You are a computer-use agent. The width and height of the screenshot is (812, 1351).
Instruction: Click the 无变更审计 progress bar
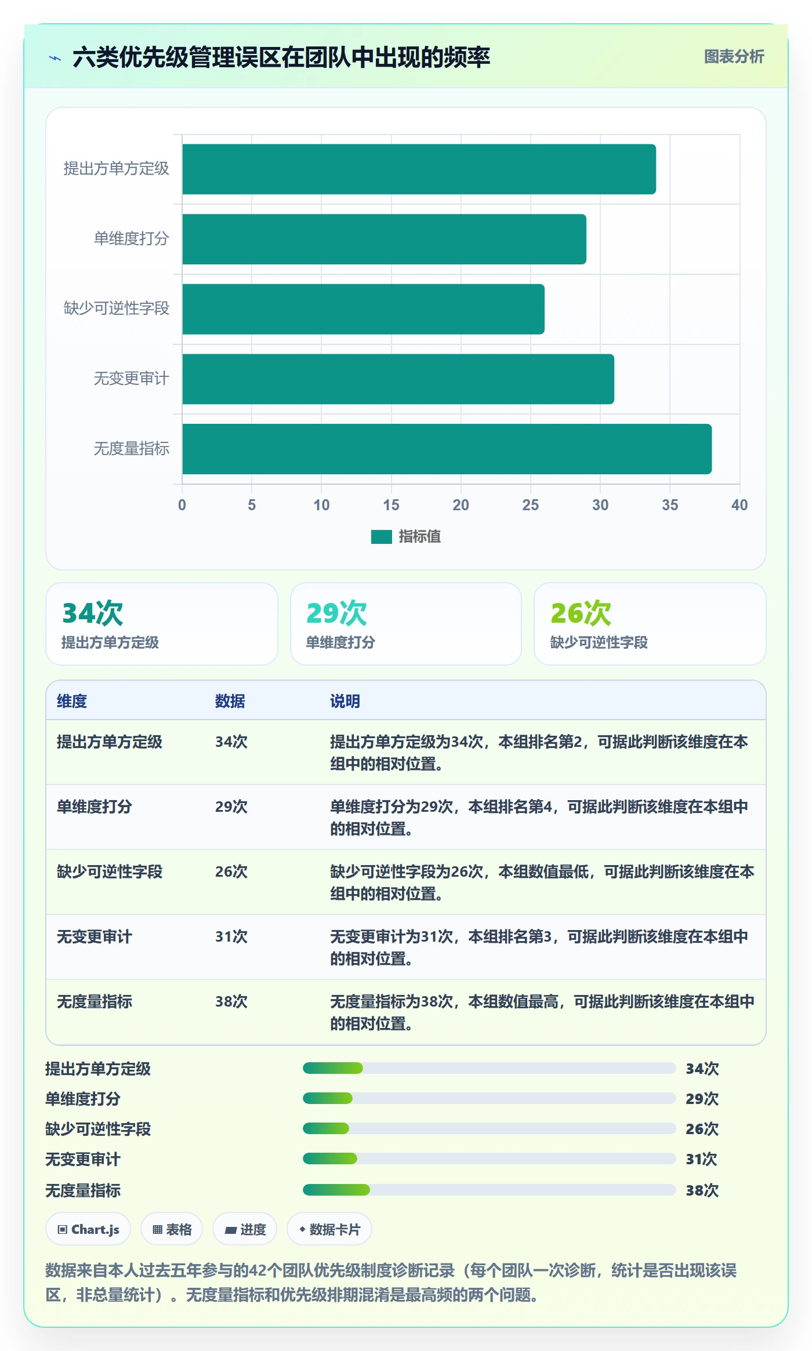(490, 1158)
